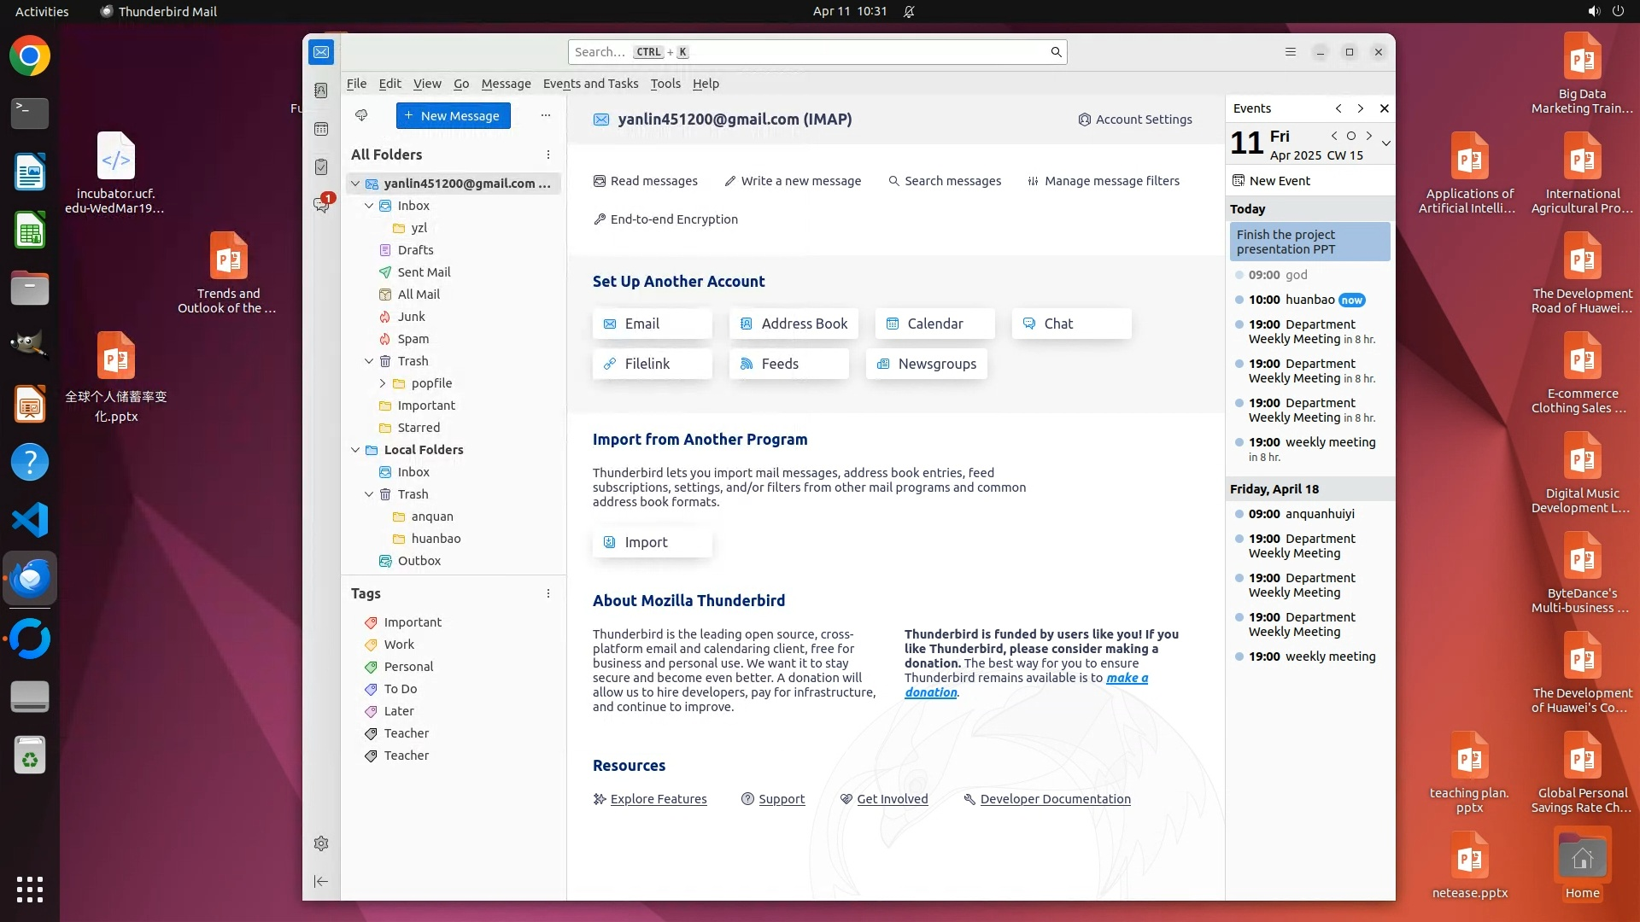Open the Settings gear in spaces toolbar
Screen dimensions: 1640x922
click(x=321, y=843)
